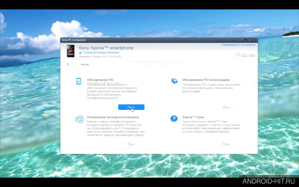This screenshot has width=299, height=187.
Task: Click the Sony Xperia™ smartphone title
Action: (x=106, y=48)
